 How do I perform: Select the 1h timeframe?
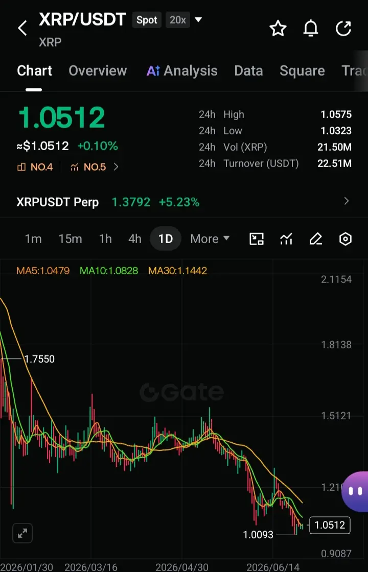105,239
